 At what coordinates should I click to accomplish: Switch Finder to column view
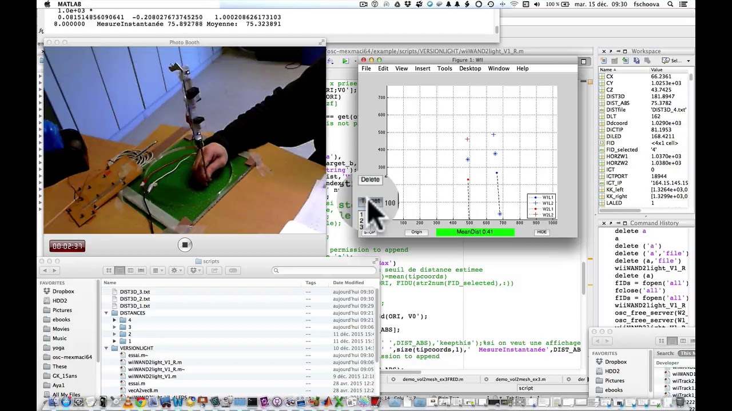(x=130, y=271)
